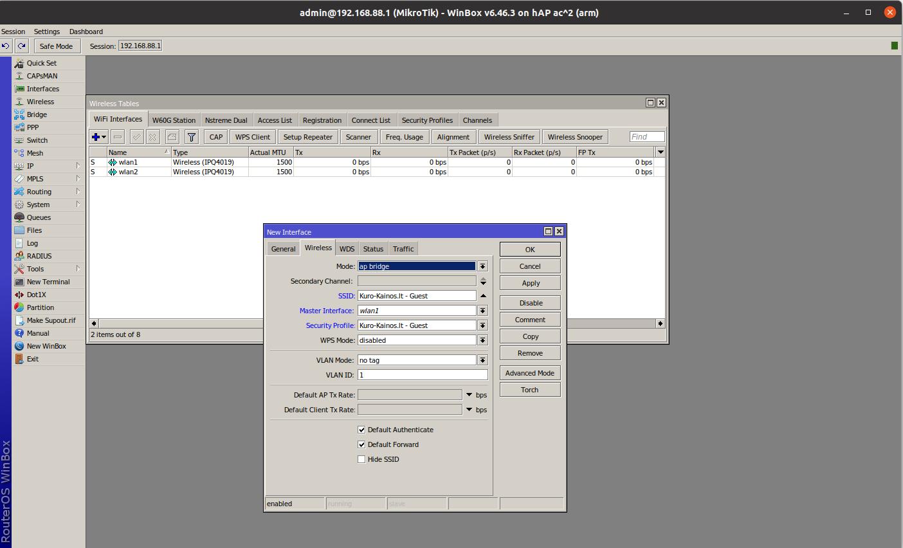Open Files sidebar item

(x=34, y=230)
